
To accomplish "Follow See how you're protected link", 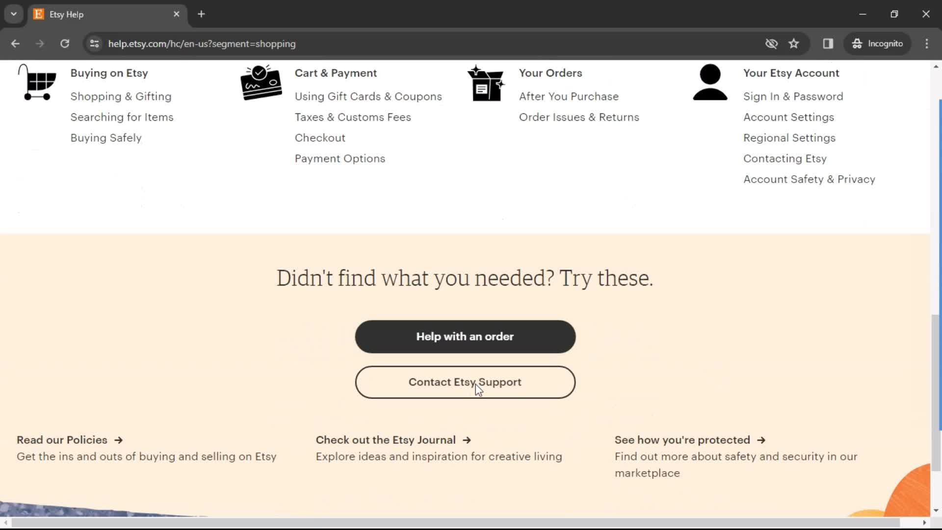I will [x=690, y=440].
